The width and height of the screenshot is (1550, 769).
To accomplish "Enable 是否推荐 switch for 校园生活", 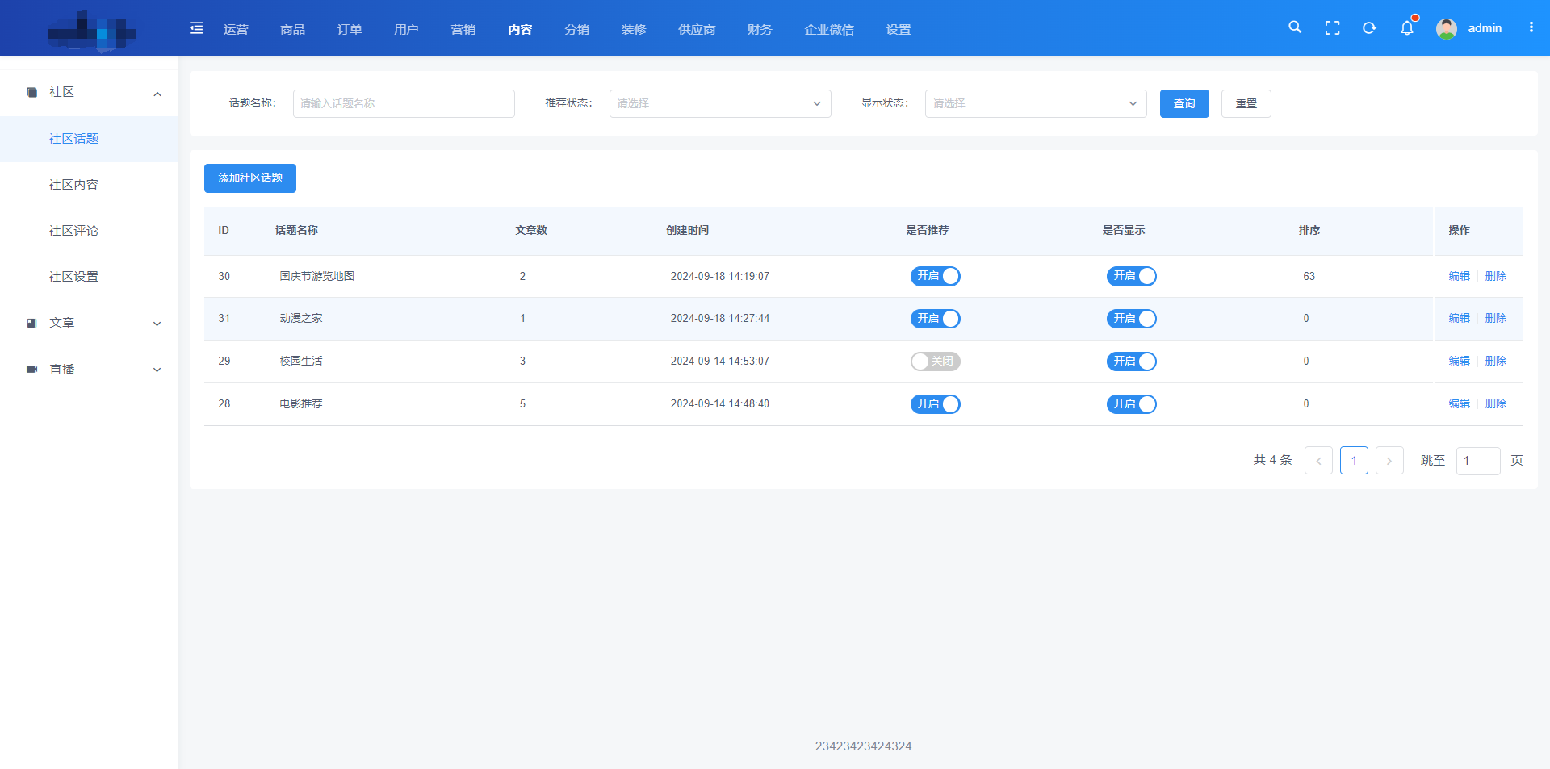I will (935, 362).
